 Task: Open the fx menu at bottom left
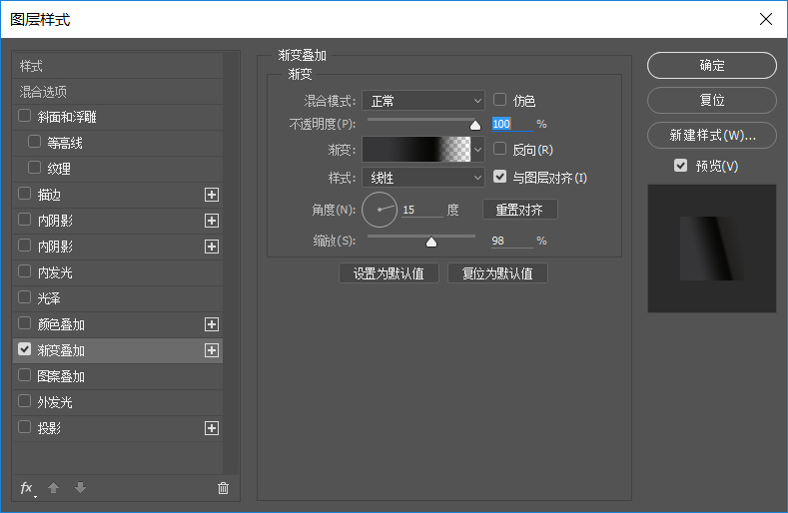27,488
